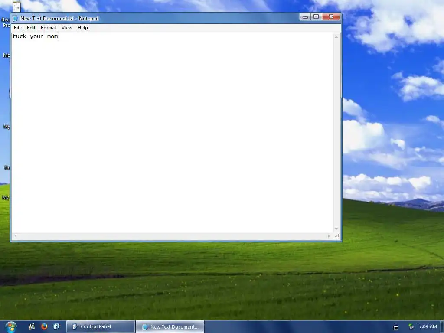Click the vertical scrollbar down arrow
The width and height of the screenshot is (444, 333).
[x=336, y=229]
